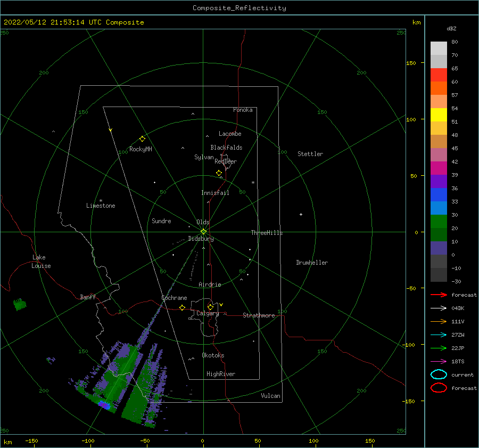Viewport: 479px width, 448px height.
Task: Click the RockyMH label
Action: [141, 149]
